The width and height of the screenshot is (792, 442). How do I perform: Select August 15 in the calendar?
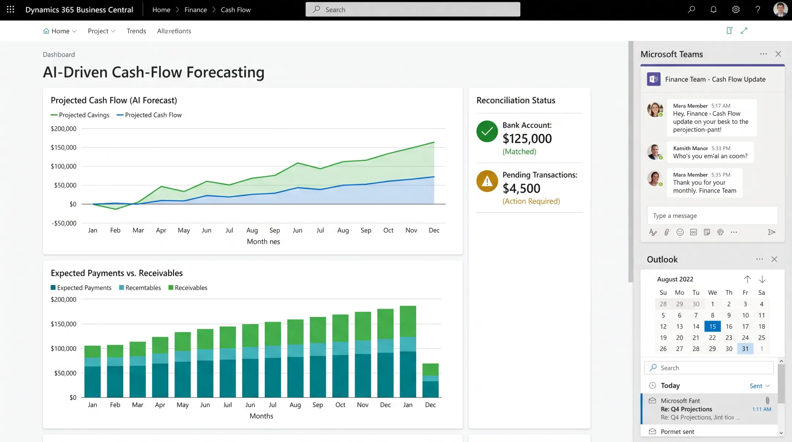click(712, 326)
